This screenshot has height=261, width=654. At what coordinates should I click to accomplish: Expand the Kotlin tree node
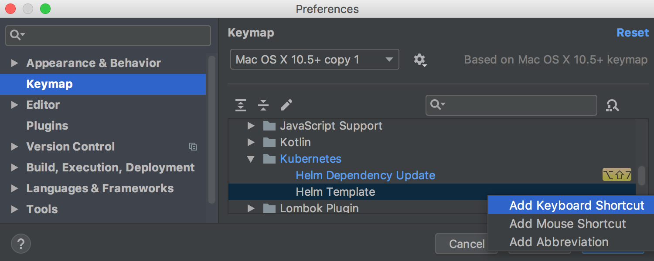[x=251, y=143]
